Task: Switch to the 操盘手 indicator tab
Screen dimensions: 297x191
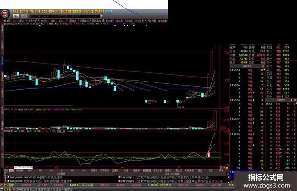Action: point(136,170)
